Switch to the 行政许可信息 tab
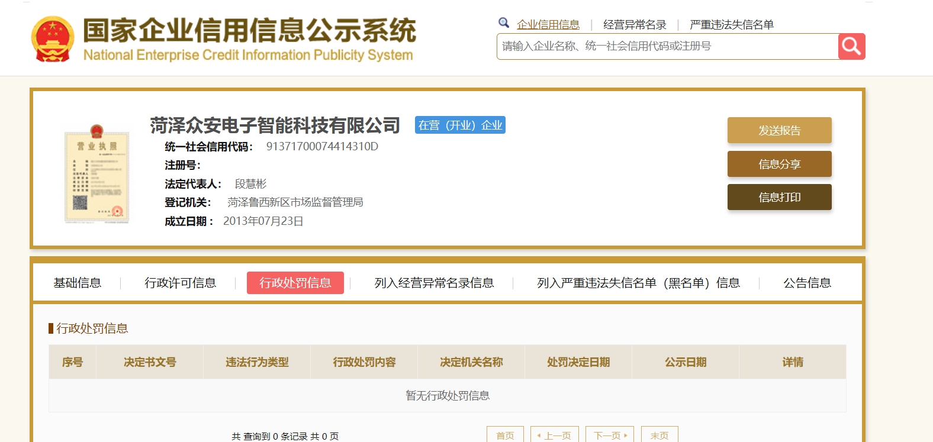Image resolution: width=933 pixels, height=442 pixels. (x=181, y=283)
